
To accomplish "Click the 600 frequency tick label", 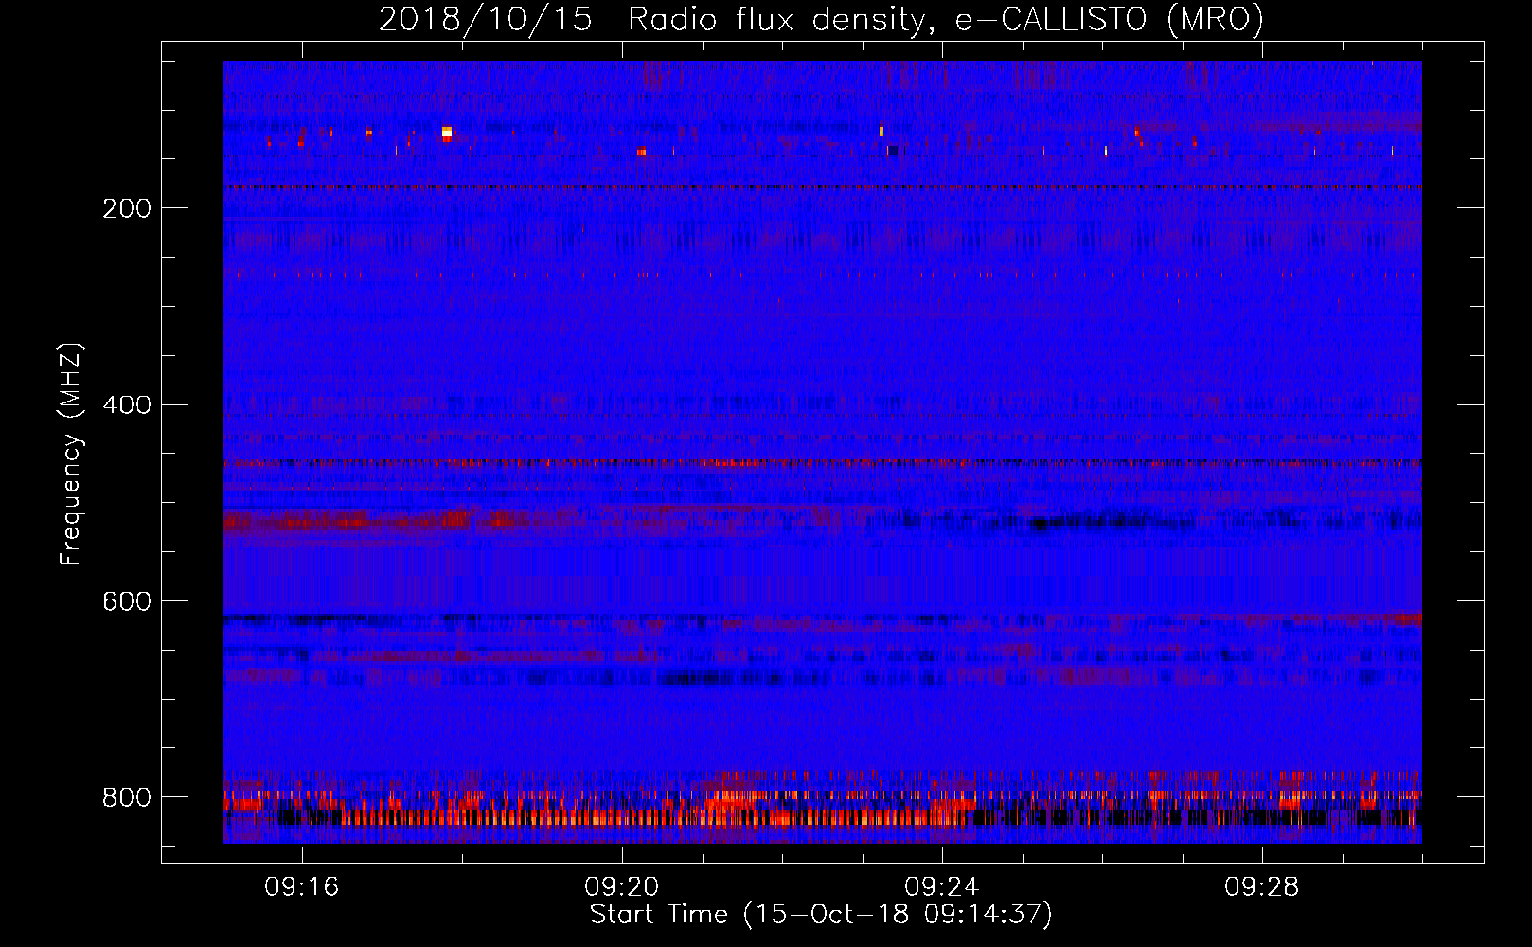I will click(x=127, y=601).
